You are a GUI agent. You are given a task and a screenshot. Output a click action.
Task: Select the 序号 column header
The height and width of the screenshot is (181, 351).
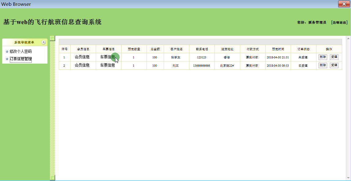click(x=65, y=49)
